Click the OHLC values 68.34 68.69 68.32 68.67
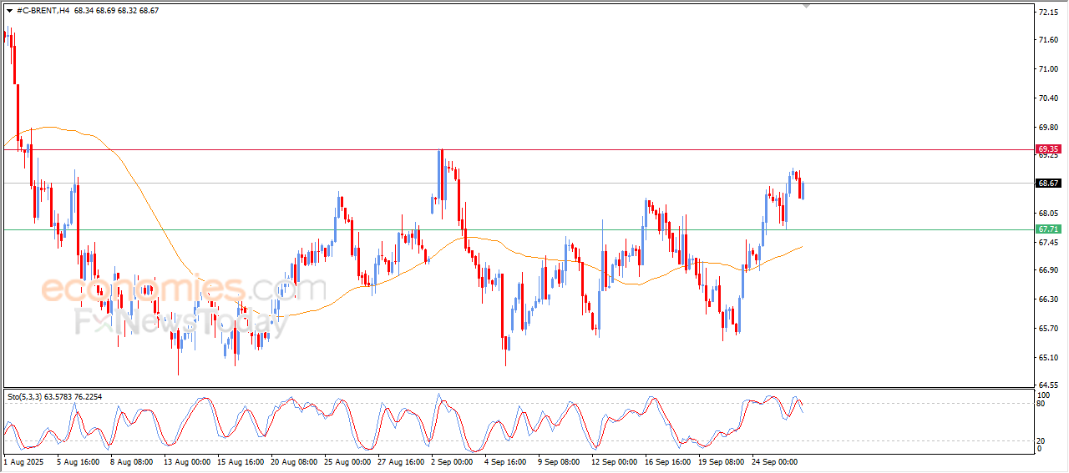1069x473 pixels. point(116,10)
